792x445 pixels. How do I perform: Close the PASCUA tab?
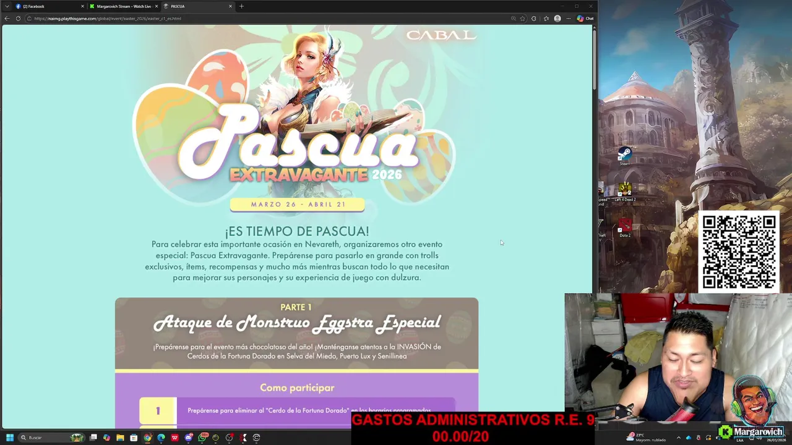[230, 6]
